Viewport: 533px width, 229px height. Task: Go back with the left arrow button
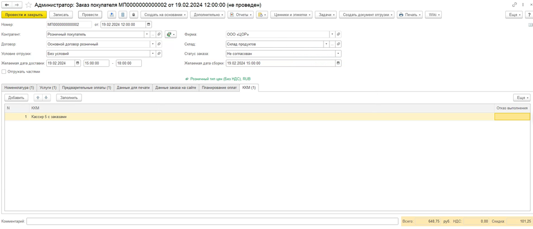(x=7, y=5)
